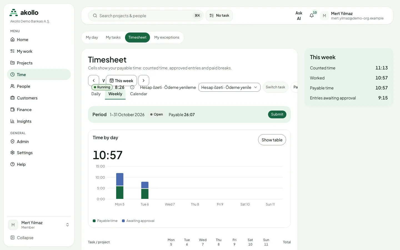Click the No task button

click(x=219, y=16)
